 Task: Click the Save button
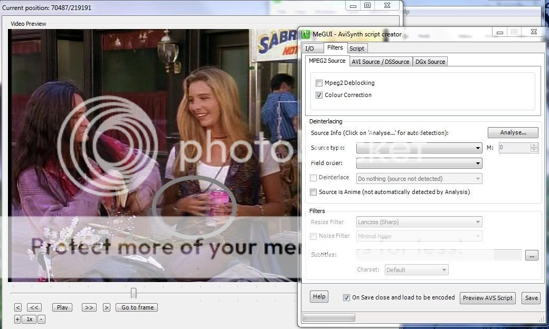531,298
